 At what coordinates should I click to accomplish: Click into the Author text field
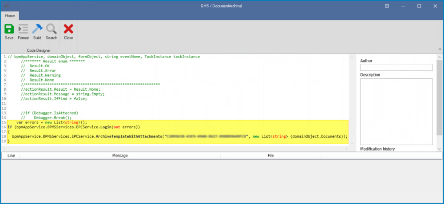click(x=396, y=67)
